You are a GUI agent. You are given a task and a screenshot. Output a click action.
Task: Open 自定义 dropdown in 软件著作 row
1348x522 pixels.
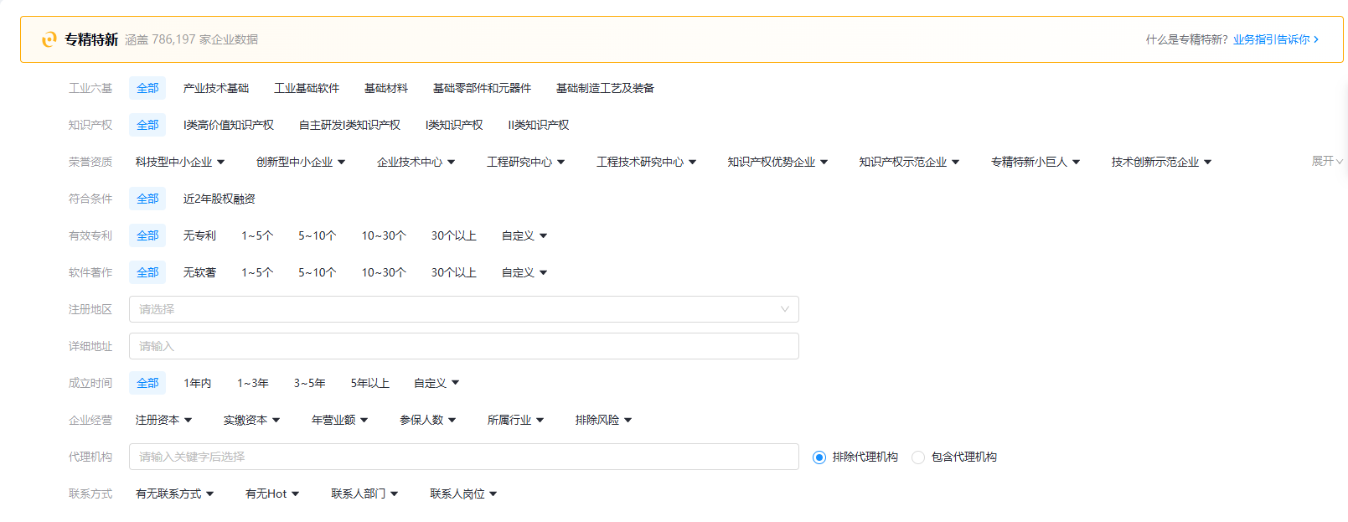(524, 272)
